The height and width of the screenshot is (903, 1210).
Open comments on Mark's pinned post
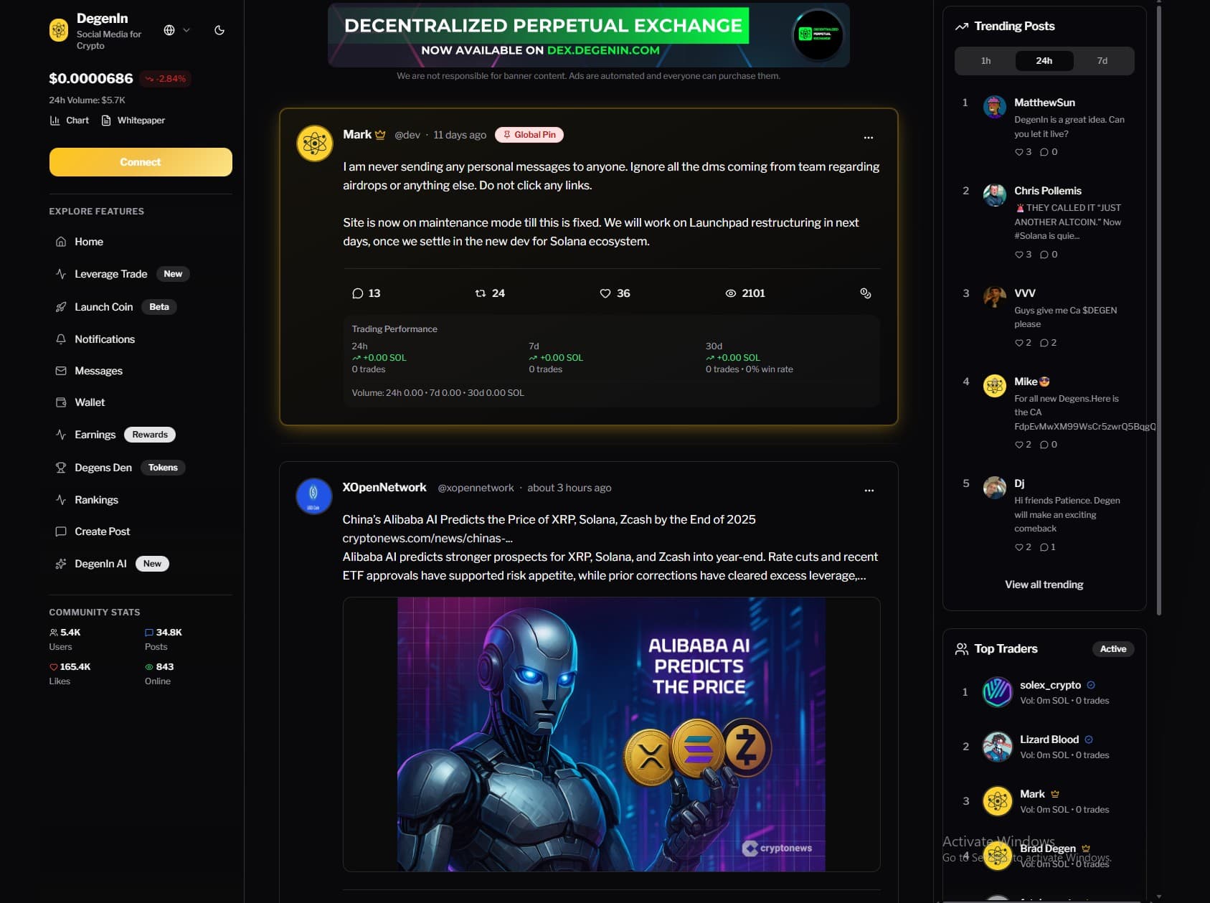click(x=358, y=293)
